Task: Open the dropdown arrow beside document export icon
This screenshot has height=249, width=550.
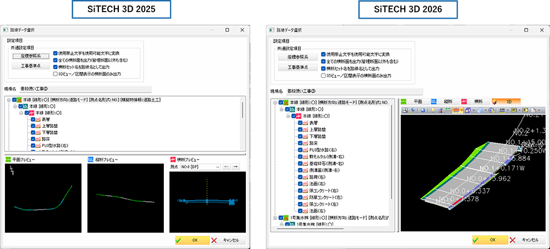Action: tap(539, 110)
